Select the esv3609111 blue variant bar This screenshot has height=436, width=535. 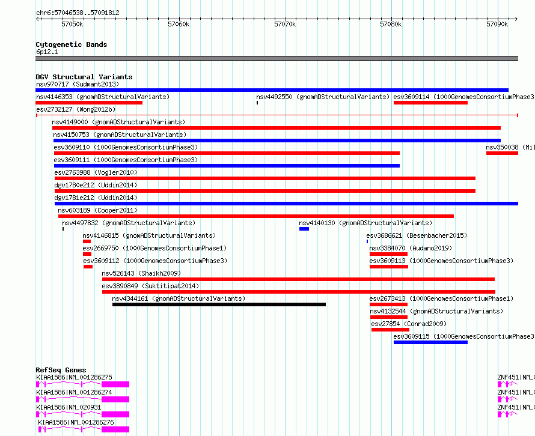coord(227,166)
